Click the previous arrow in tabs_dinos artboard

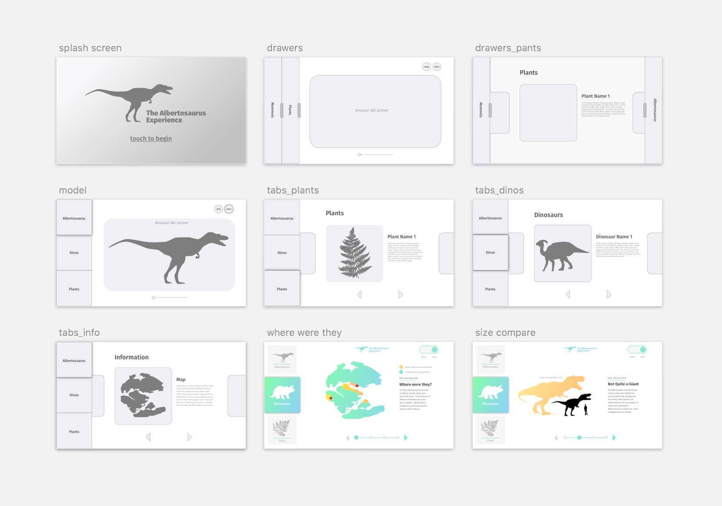click(x=568, y=295)
